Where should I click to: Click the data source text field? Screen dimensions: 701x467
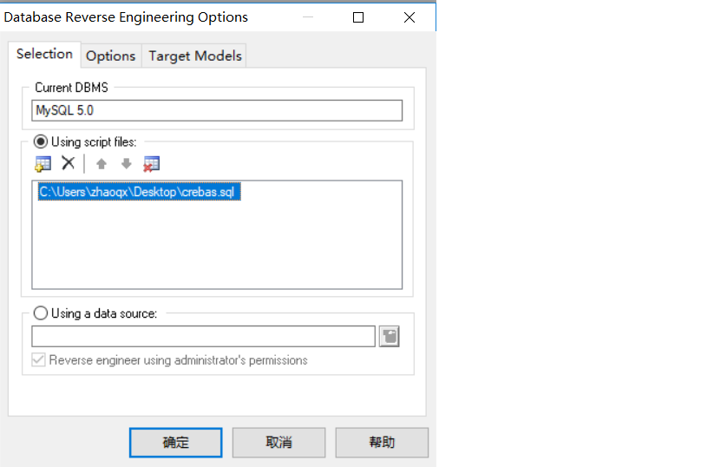pos(203,337)
